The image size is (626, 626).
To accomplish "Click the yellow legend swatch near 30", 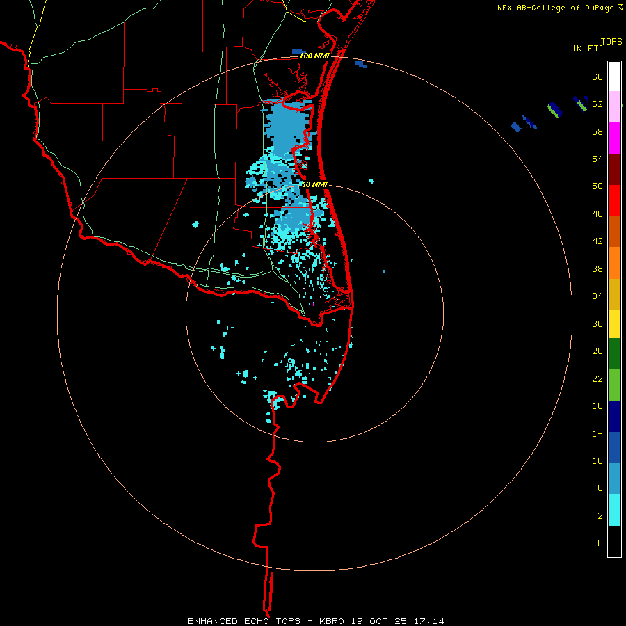I will click(614, 323).
